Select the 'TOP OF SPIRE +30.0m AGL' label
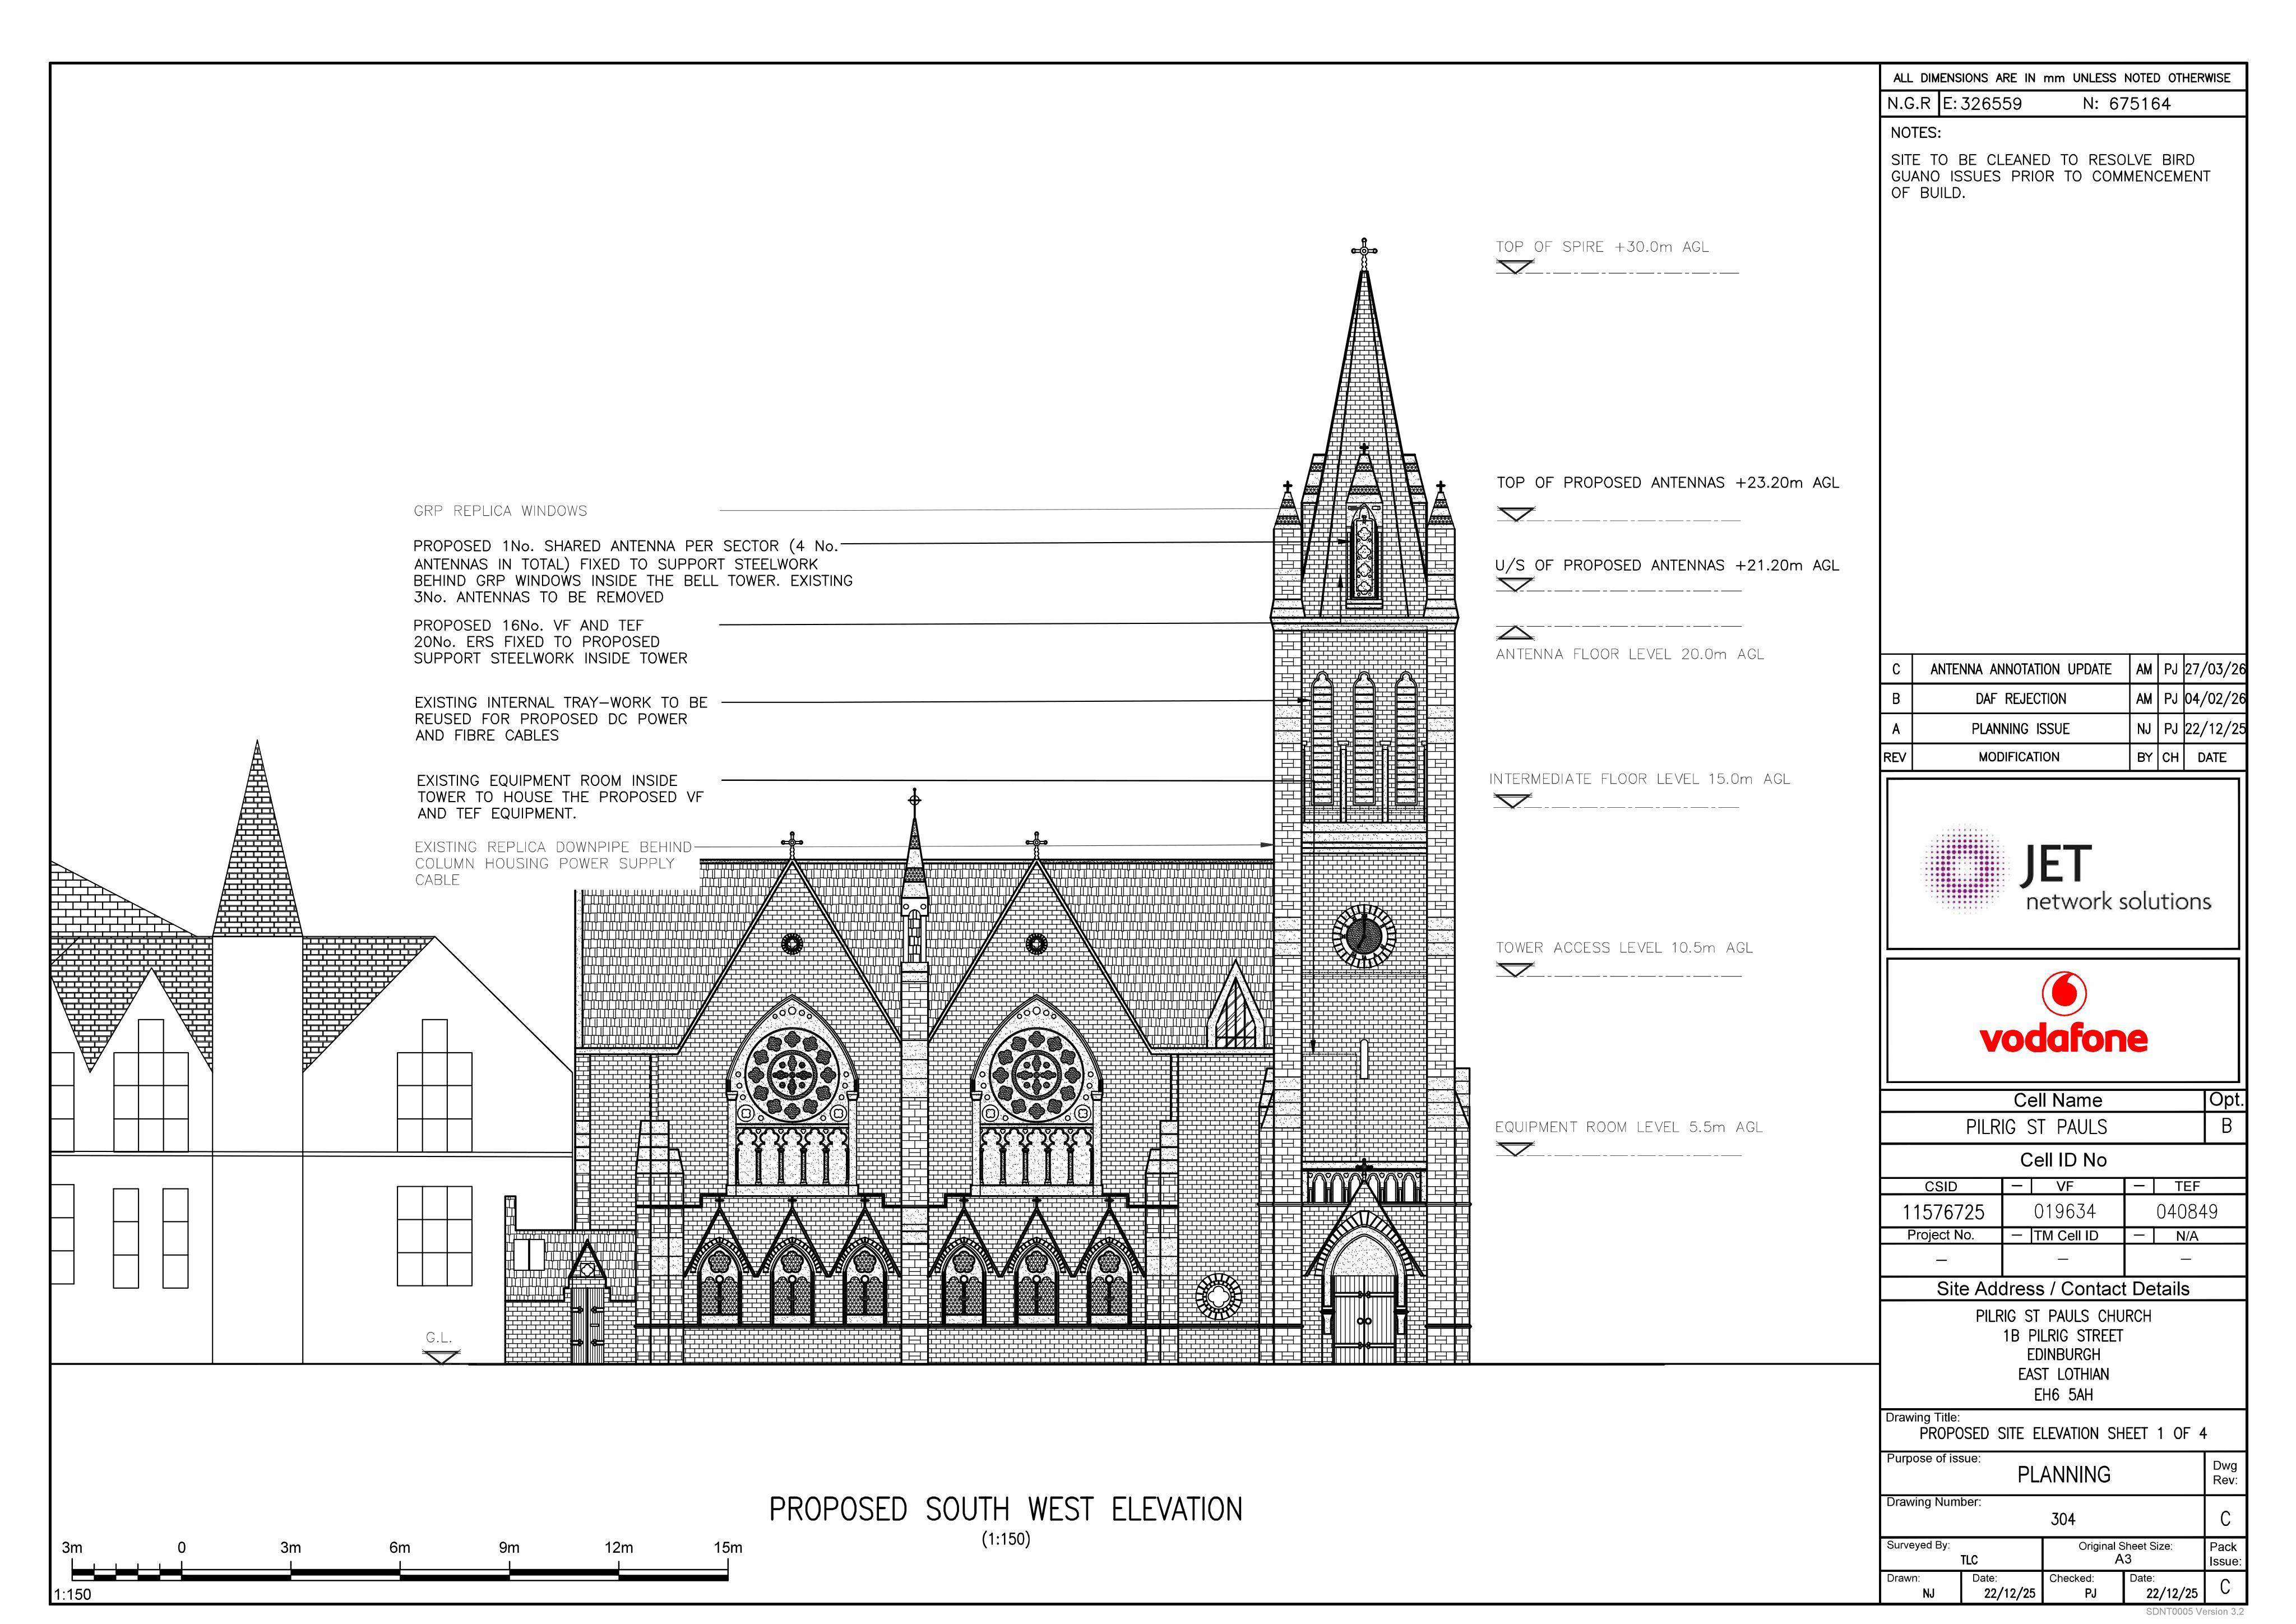This screenshot has height=1624, width=2296. tap(1602, 247)
